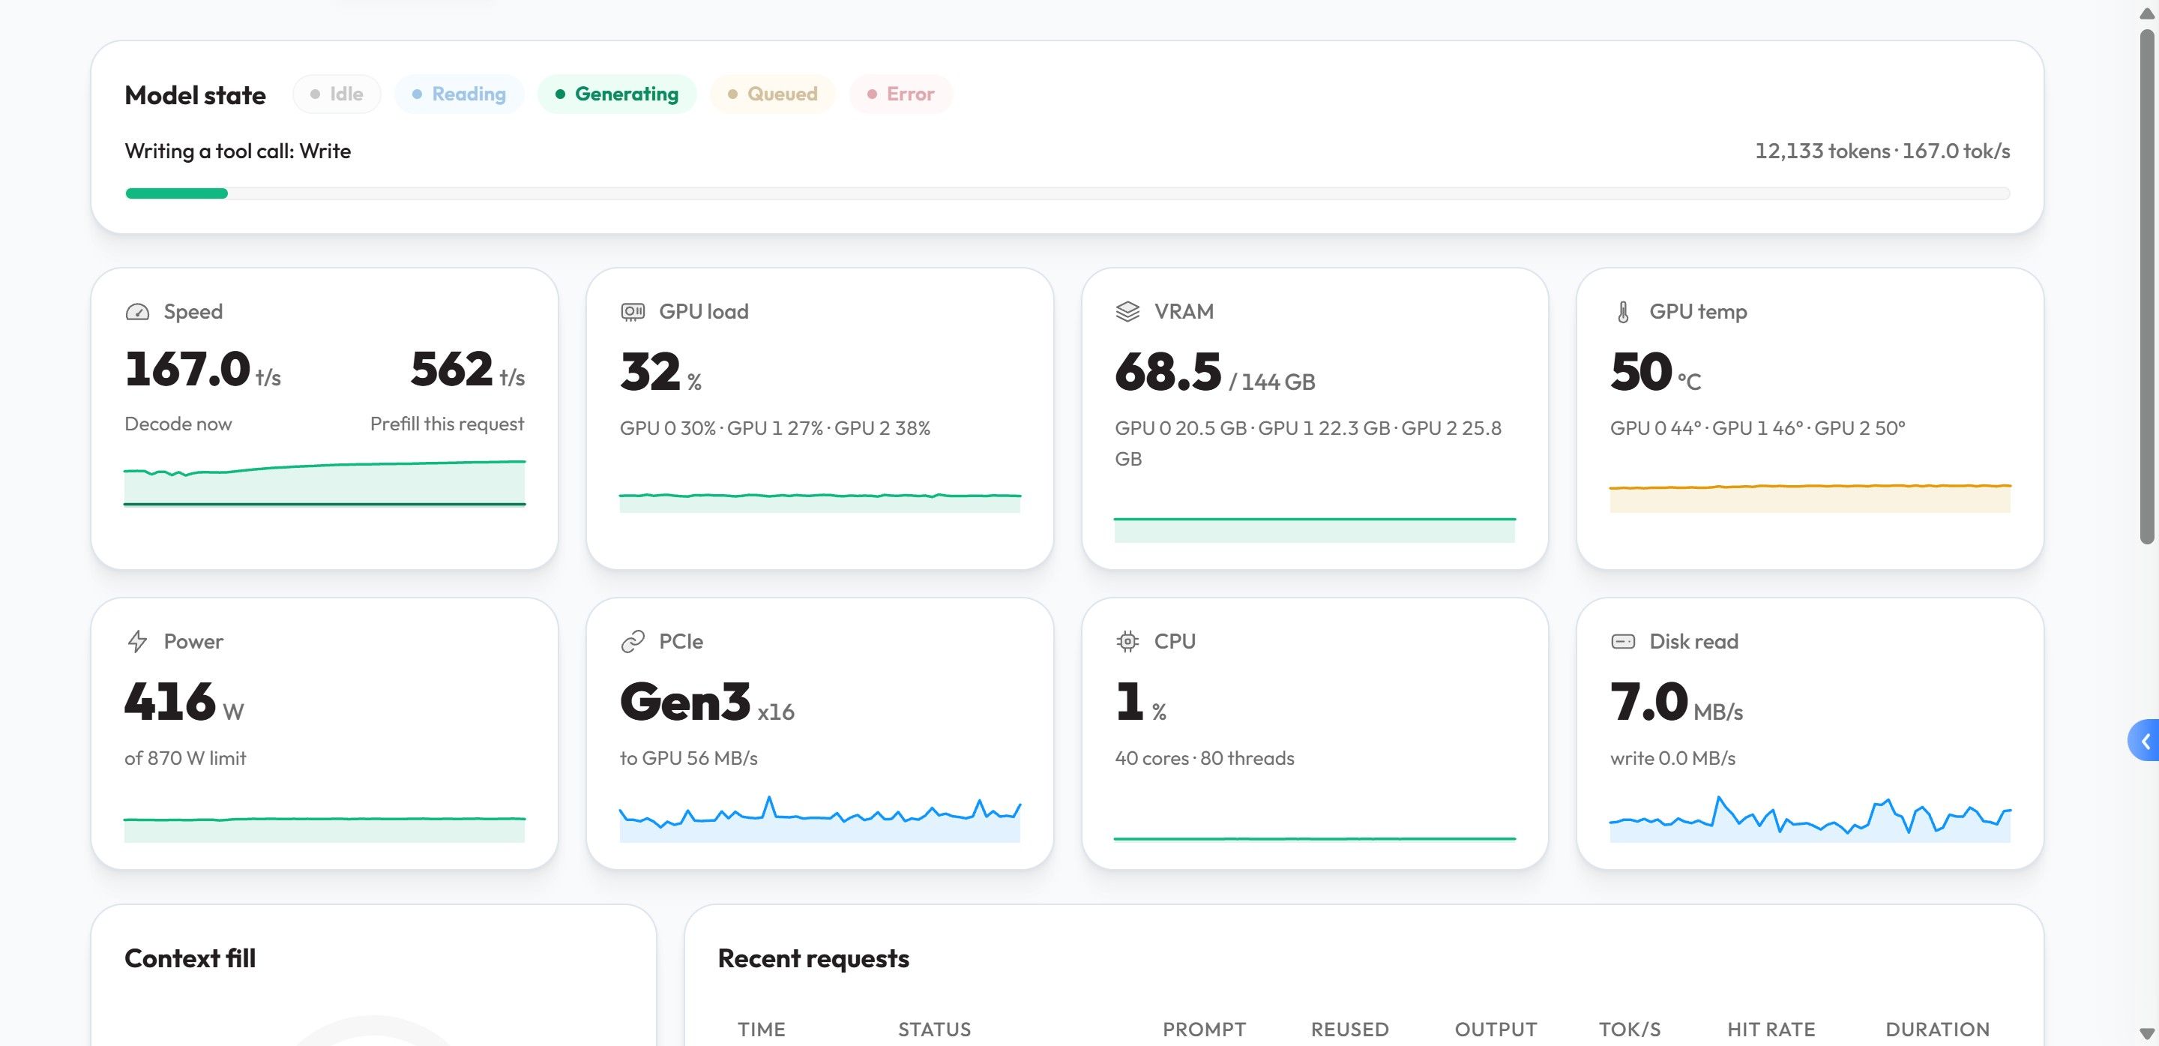Viewport: 2159px width, 1046px height.
Task: Click the Disk read sparkline chart
Action: 1810,819
